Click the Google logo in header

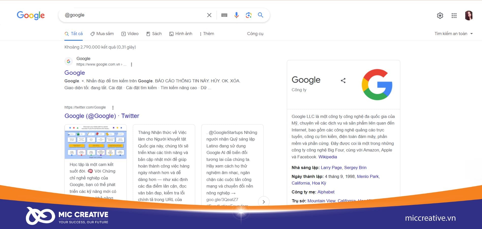coord(31,15)
